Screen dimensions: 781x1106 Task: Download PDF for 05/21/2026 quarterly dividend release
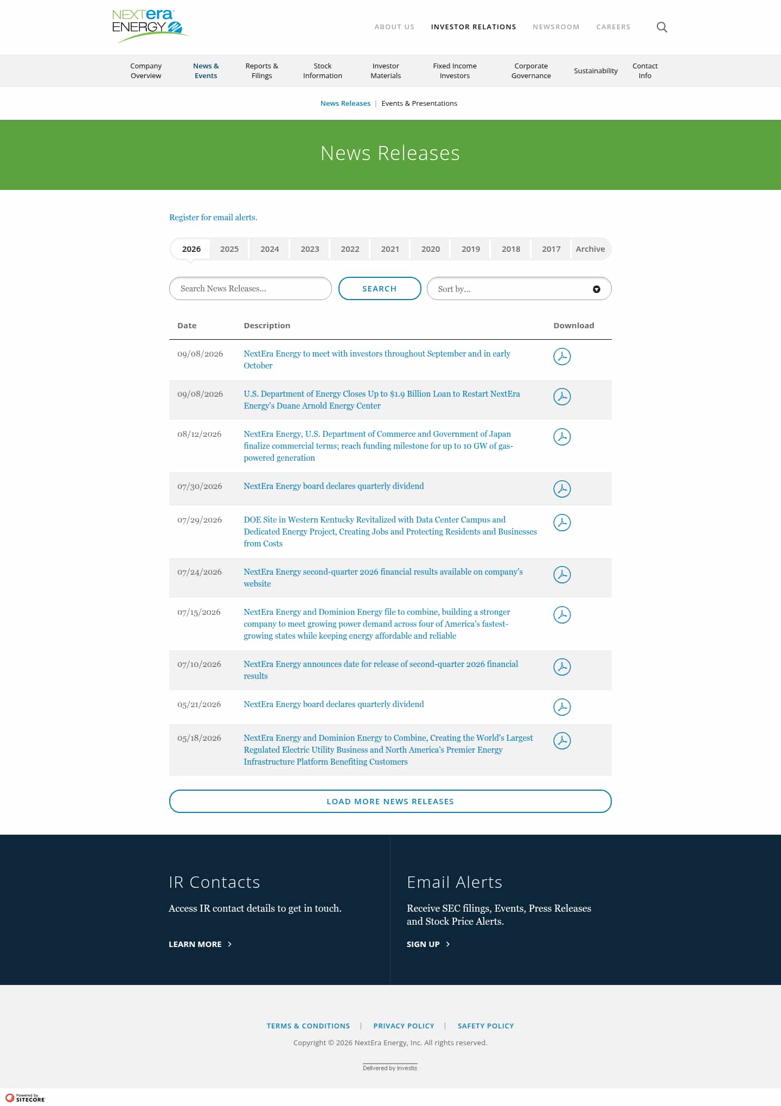(x=562, y=707)
